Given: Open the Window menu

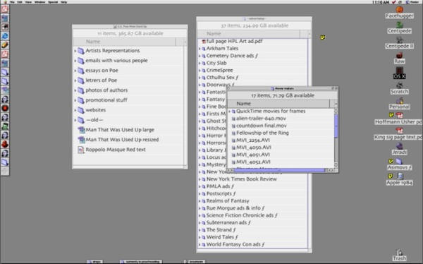Looking at the screenshot, I should [40, 2].
